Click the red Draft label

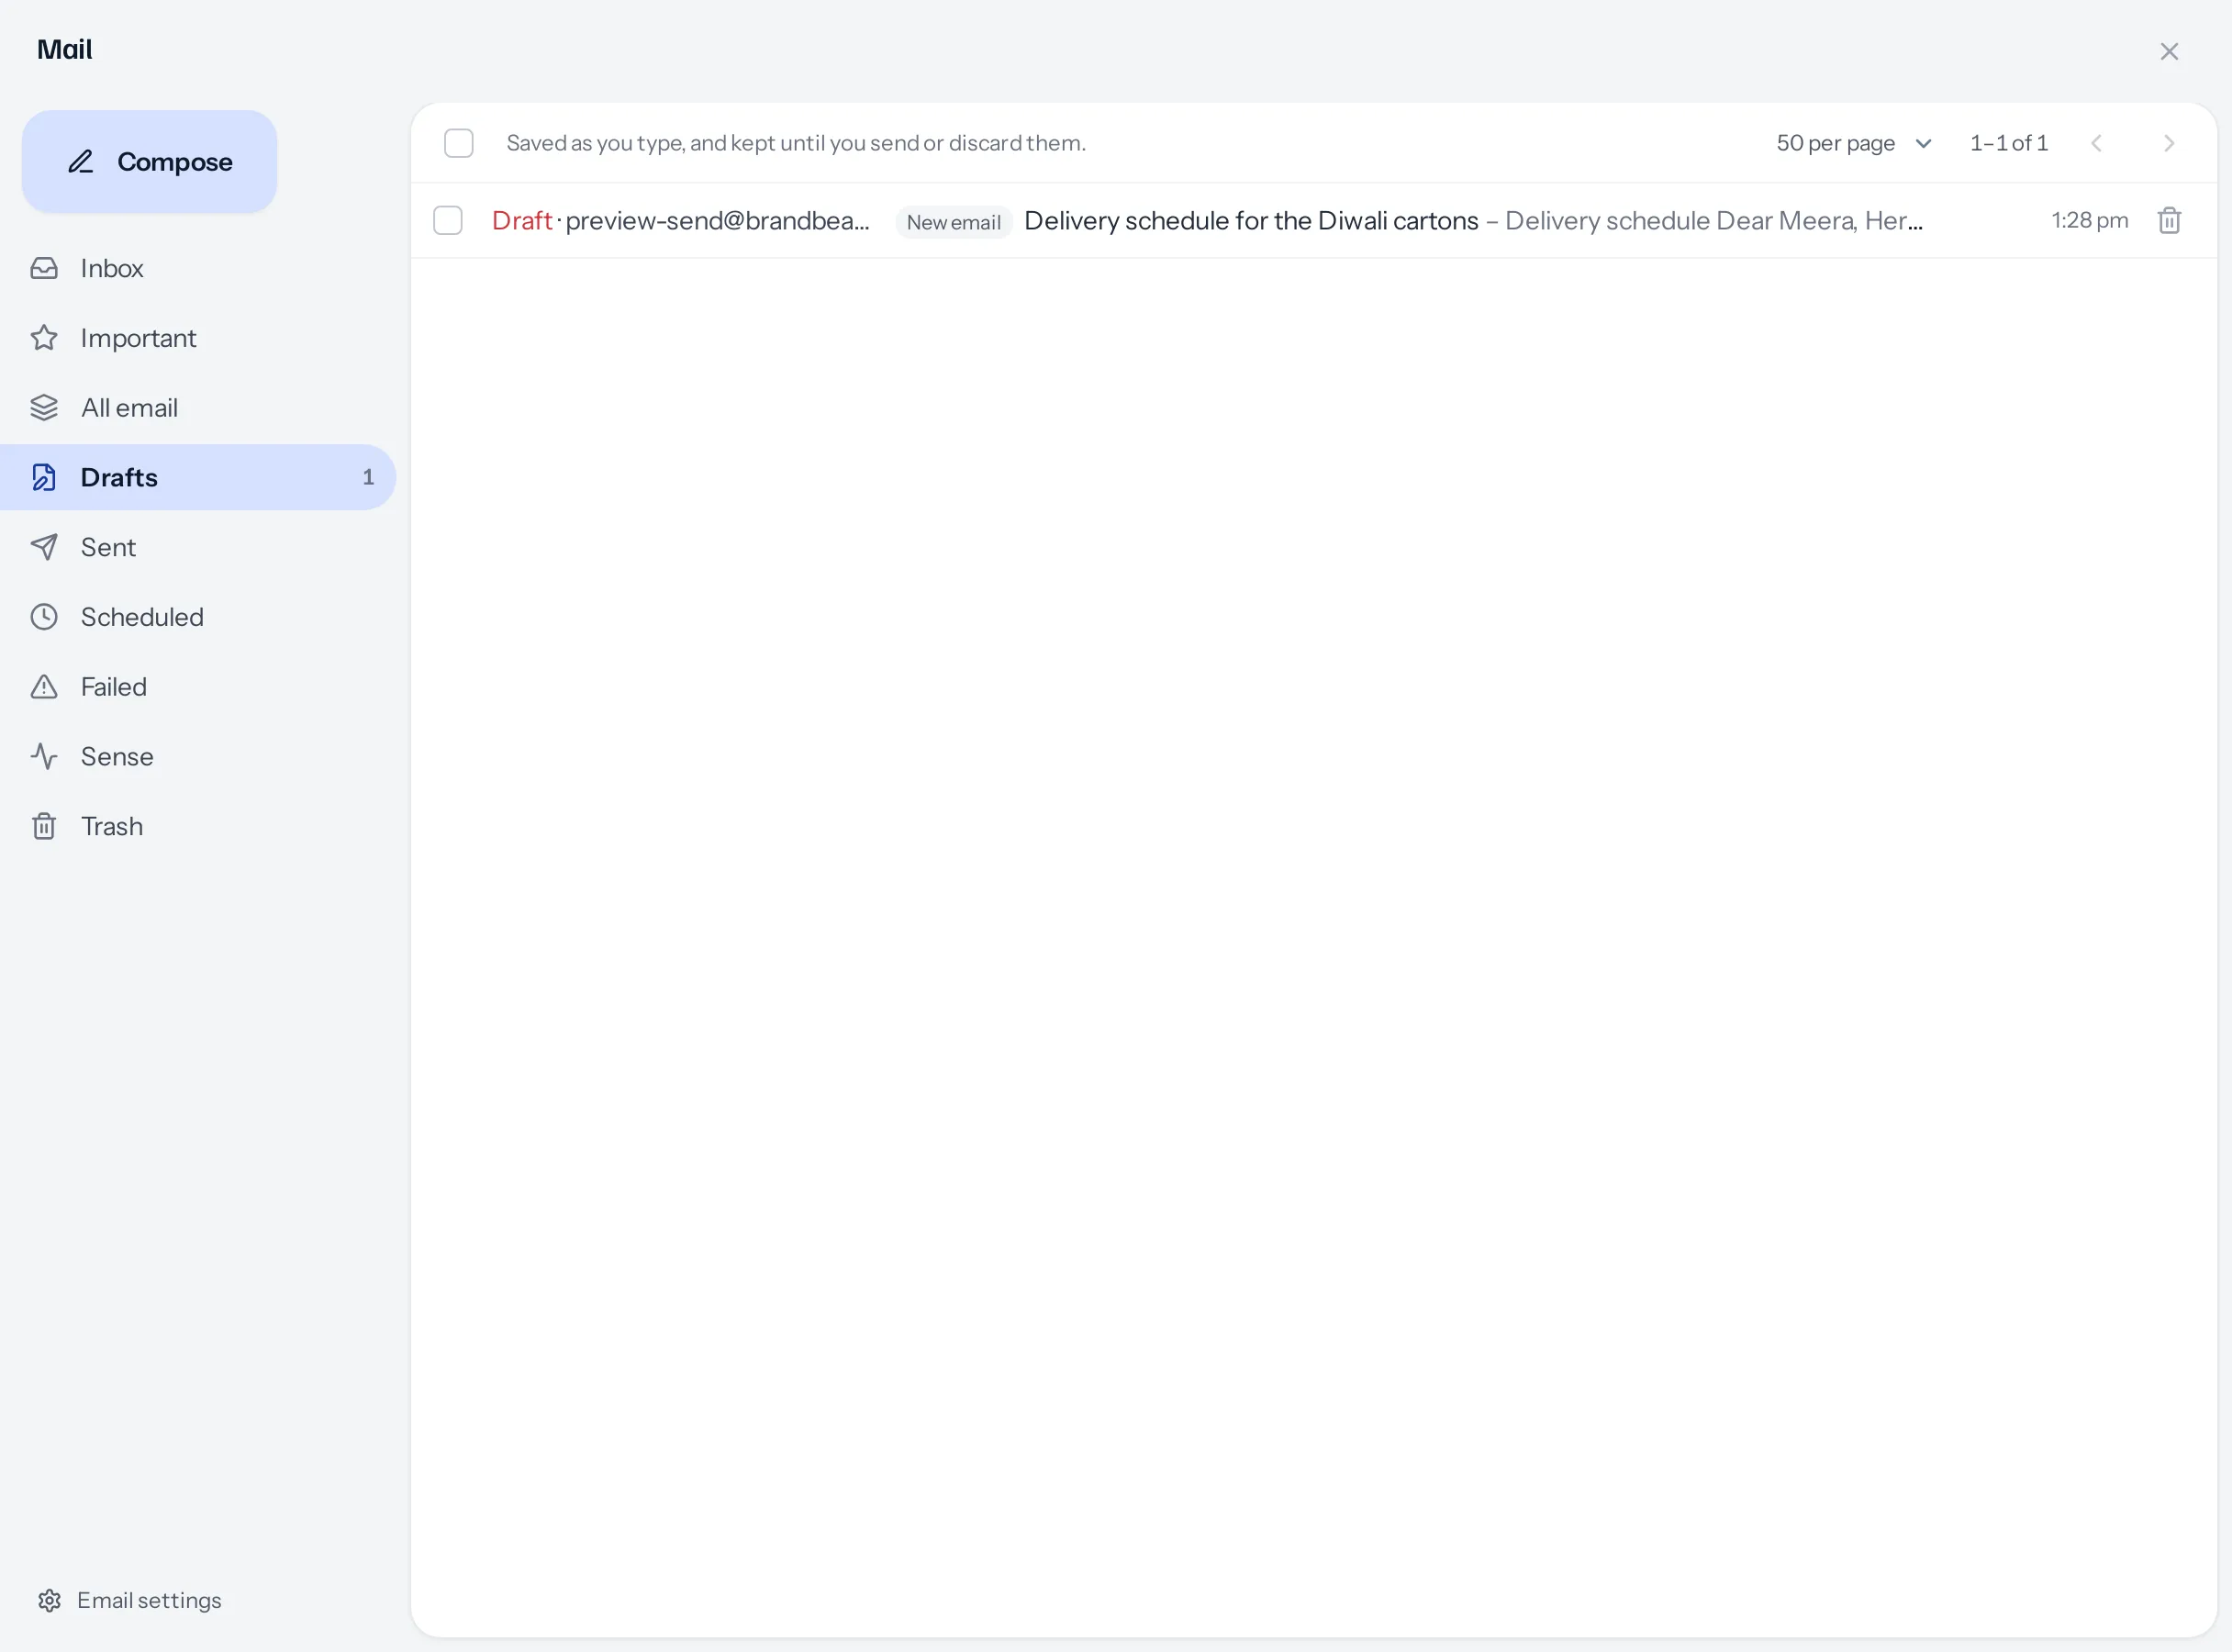(522, 220)
